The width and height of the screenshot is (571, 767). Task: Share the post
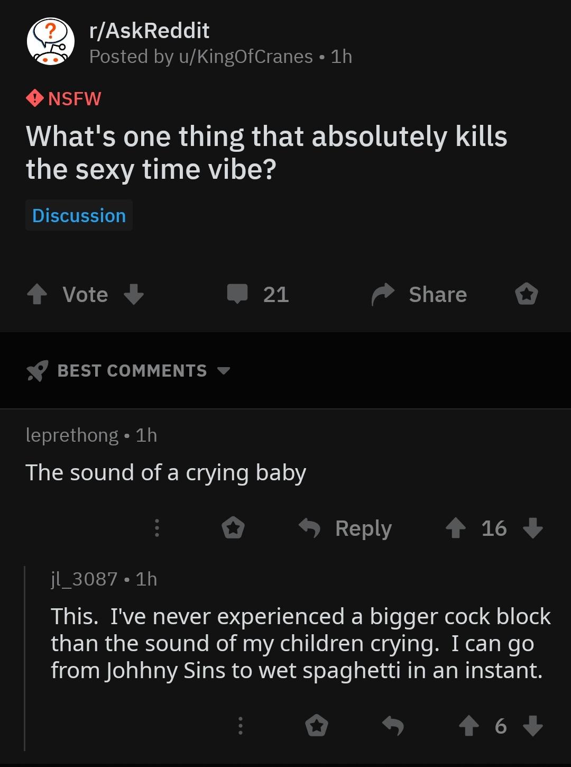pos(420,295)
